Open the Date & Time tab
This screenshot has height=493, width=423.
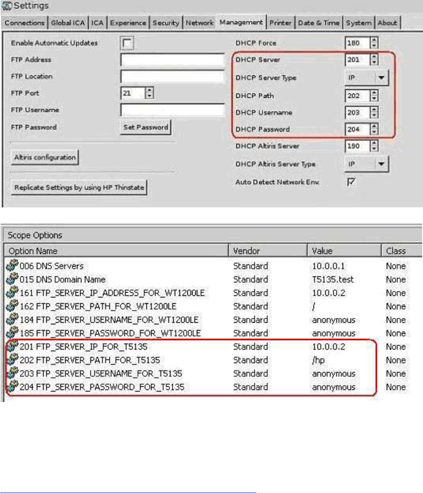click(319, 23)
